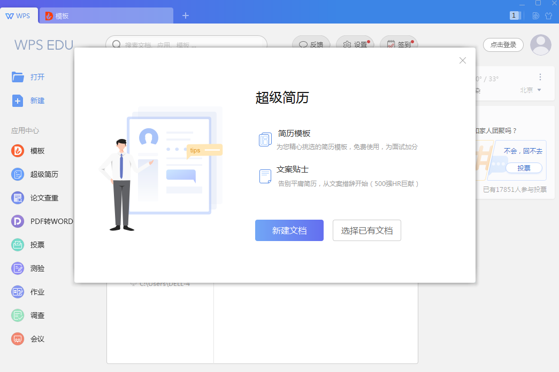
Task: Switch to the 模板 tab
Action: coord(106,15)
